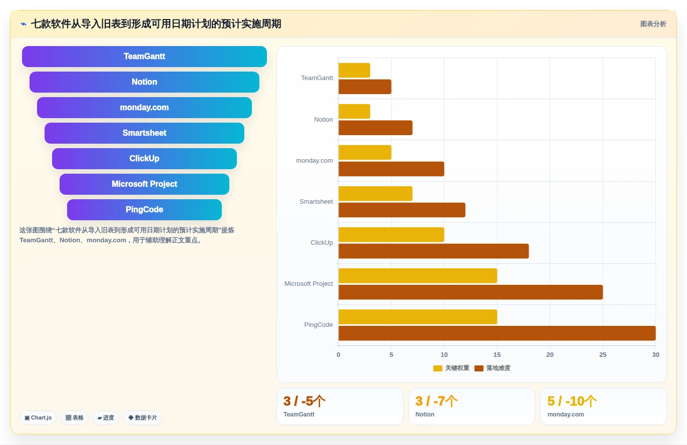The image size is (687, 445).
Task: Click the monday.com yellow 关键权重 bar
Action: [x=365, y=152]
